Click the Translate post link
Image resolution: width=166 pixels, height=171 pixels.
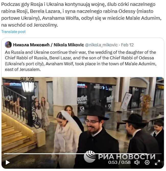[x=13, y=32]
